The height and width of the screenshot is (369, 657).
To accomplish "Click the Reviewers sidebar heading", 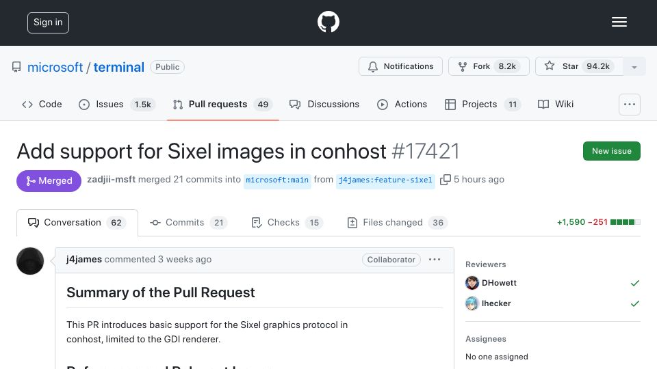I will tap(486, 264).
